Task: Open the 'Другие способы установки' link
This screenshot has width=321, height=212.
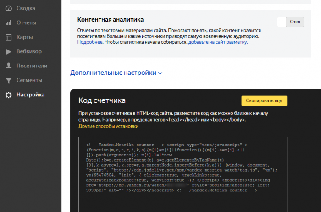Action: [108, 126]
